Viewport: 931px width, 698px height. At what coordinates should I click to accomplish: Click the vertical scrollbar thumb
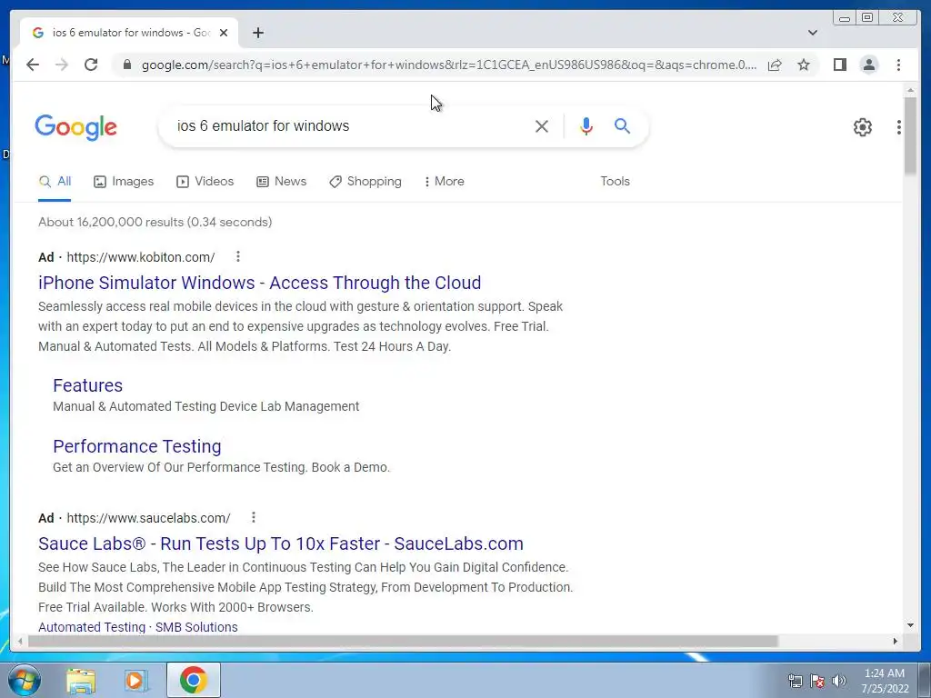[x=910, y=135]
